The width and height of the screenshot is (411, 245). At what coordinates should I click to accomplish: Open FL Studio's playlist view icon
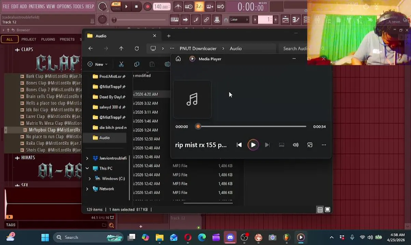(x=285, y=20)
